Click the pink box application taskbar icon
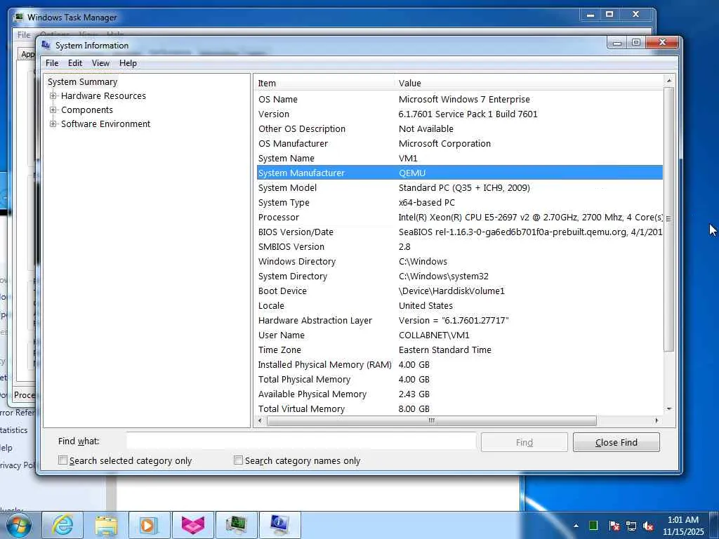The height and width of the screenshot is (539, 719). (x=193, y=525)
